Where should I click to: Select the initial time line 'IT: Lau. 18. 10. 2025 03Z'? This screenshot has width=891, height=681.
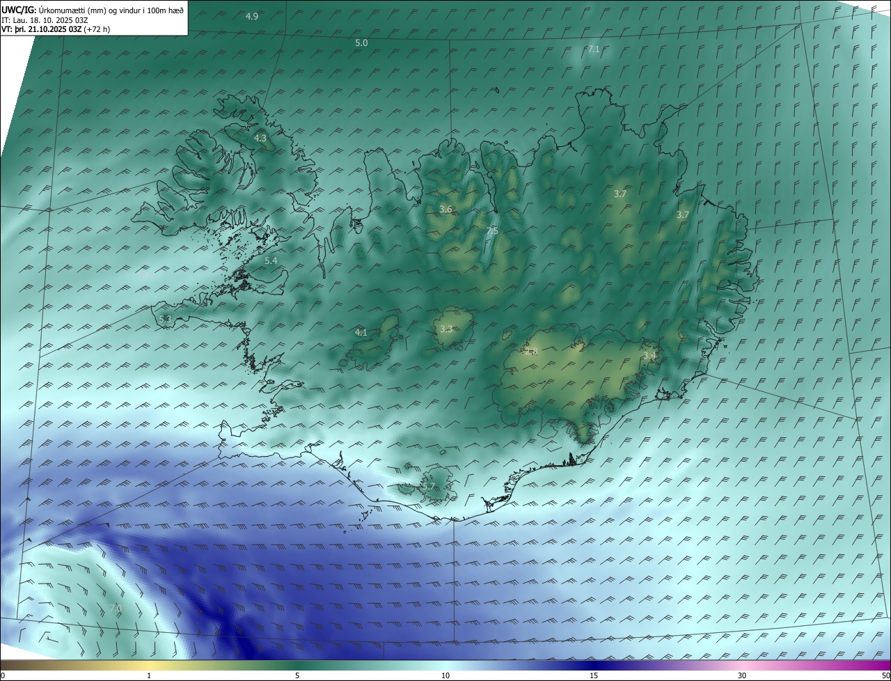[x=45, y=20]
